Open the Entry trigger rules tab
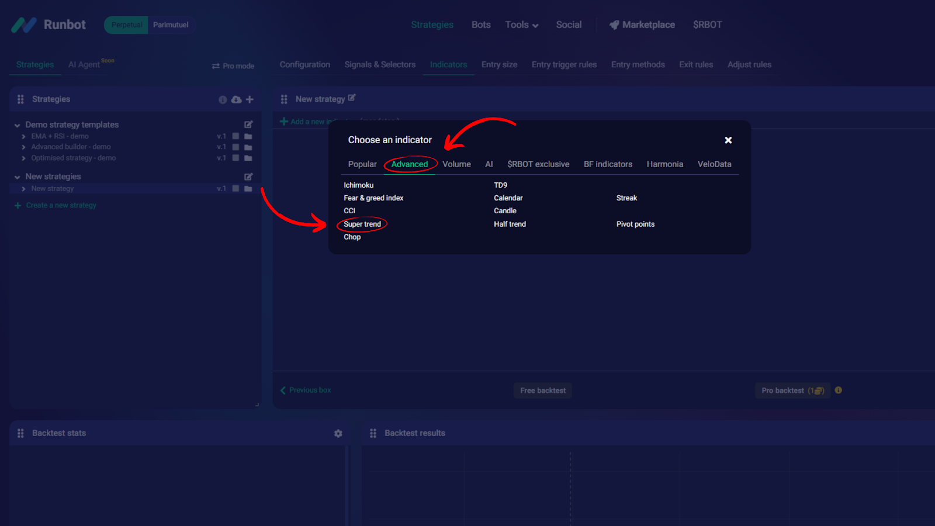Screen dimensions: 935x526 (564, 65)
